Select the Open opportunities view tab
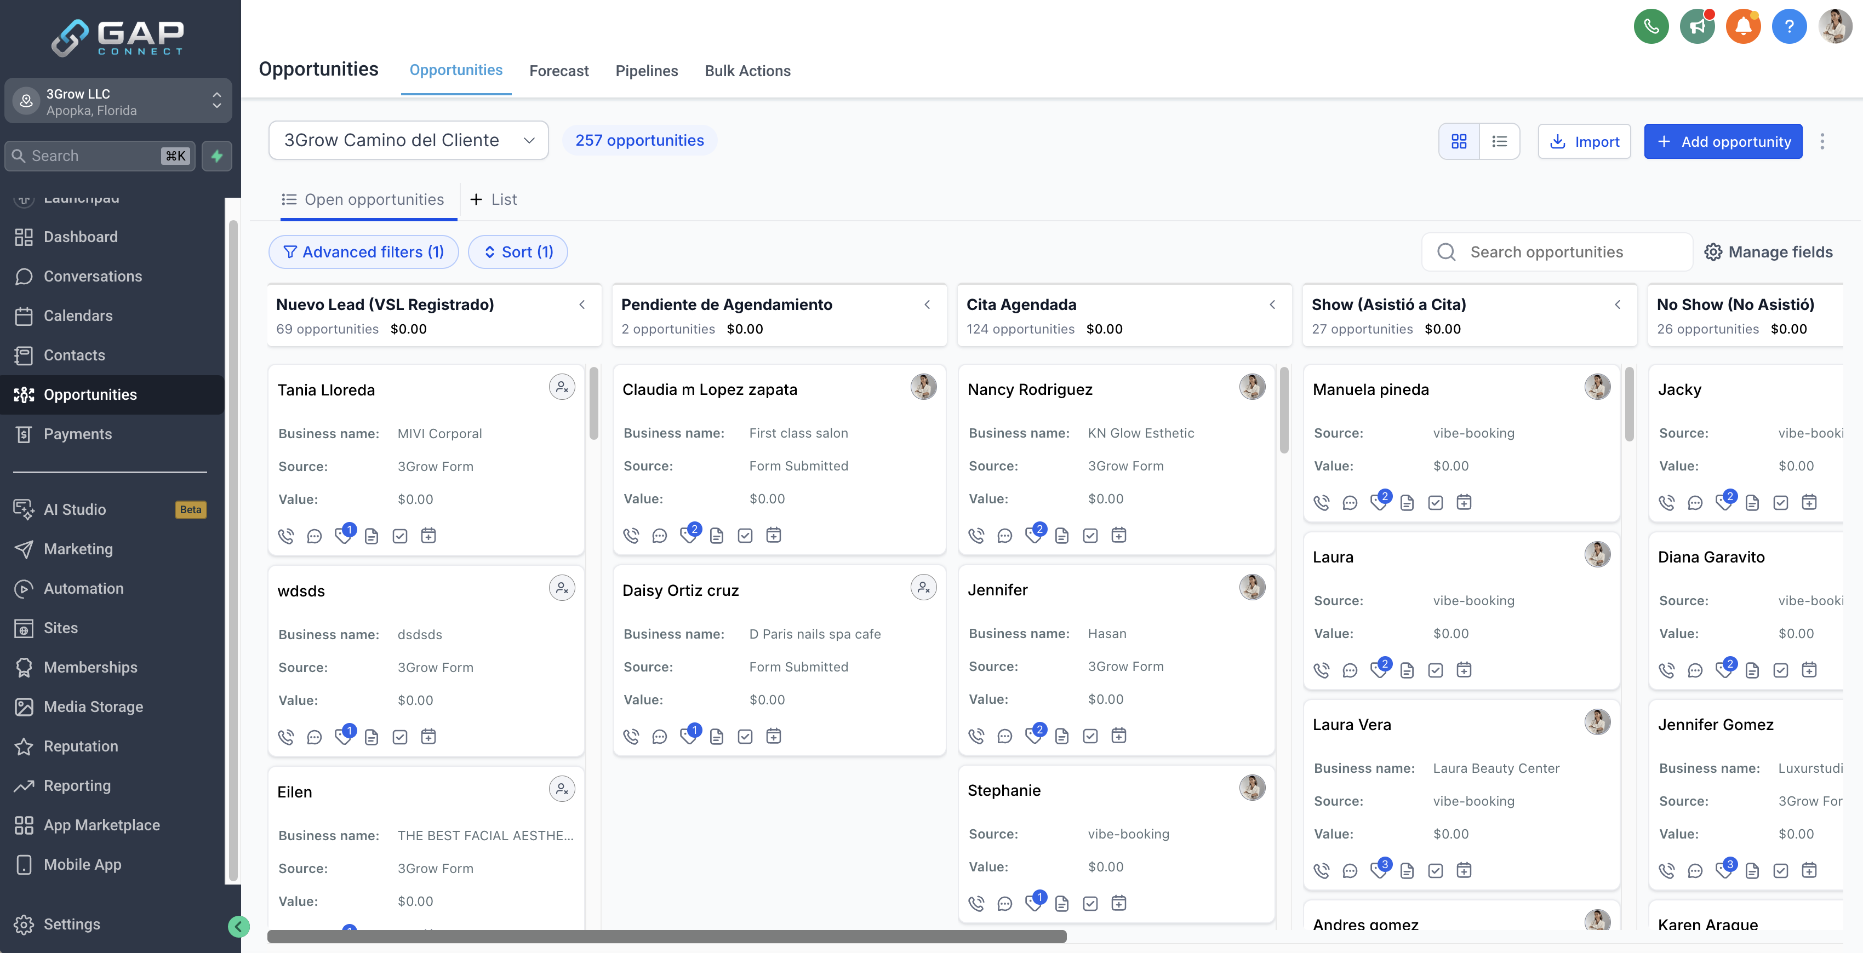The image size is (1863, 953). coord(363,199)
